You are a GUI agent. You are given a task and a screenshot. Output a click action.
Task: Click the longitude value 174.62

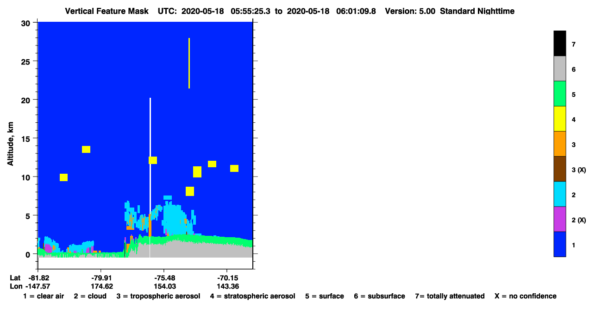[x=102, y=286]
